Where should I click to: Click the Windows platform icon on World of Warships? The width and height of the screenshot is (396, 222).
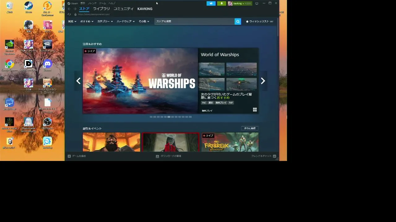[x=255, y=110]
